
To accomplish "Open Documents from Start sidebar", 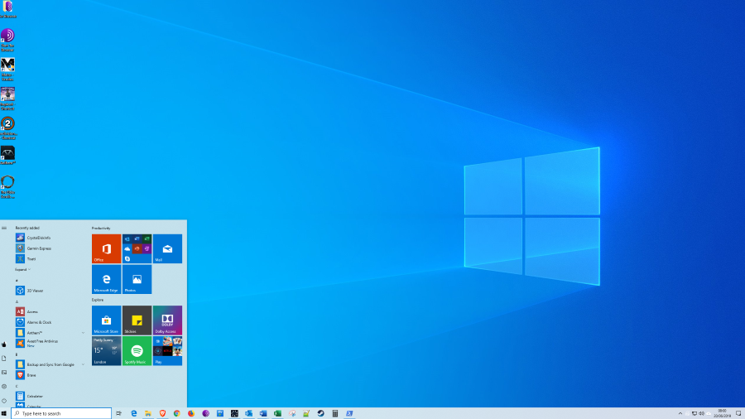I will [4, 359].
